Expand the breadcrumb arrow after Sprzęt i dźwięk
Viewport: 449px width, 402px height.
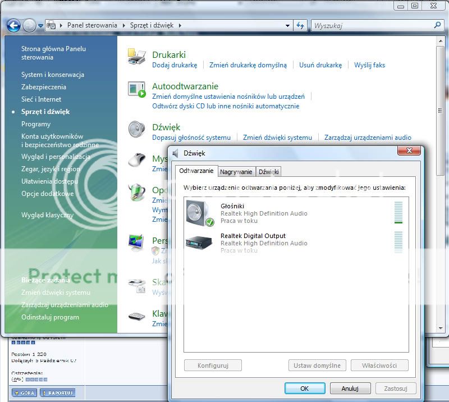coord(180,25)
